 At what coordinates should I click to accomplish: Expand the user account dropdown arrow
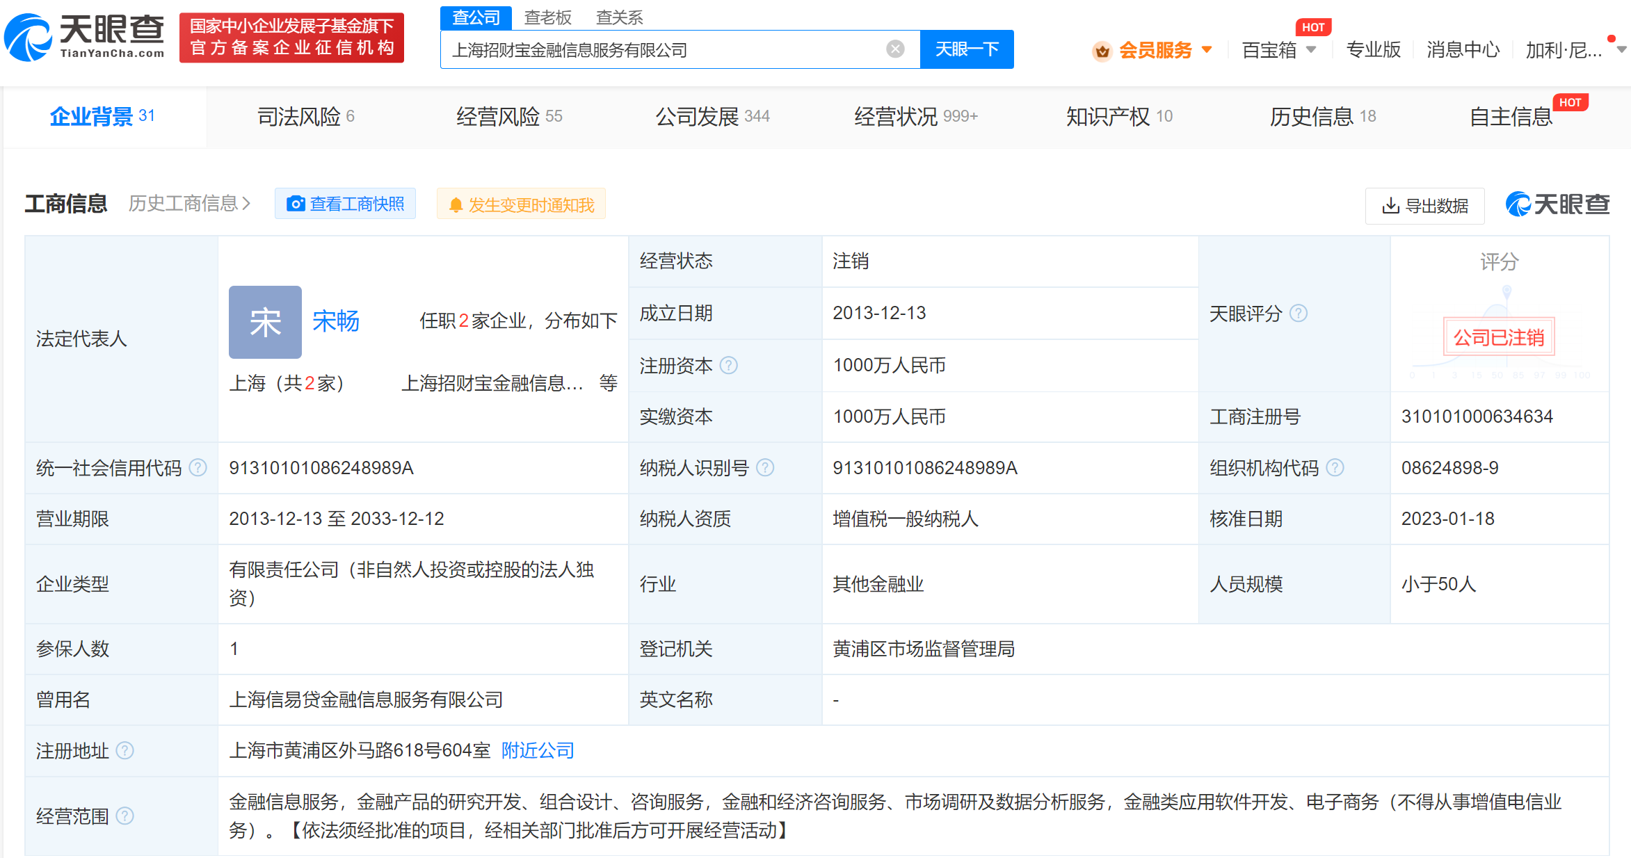point(1621,49)
